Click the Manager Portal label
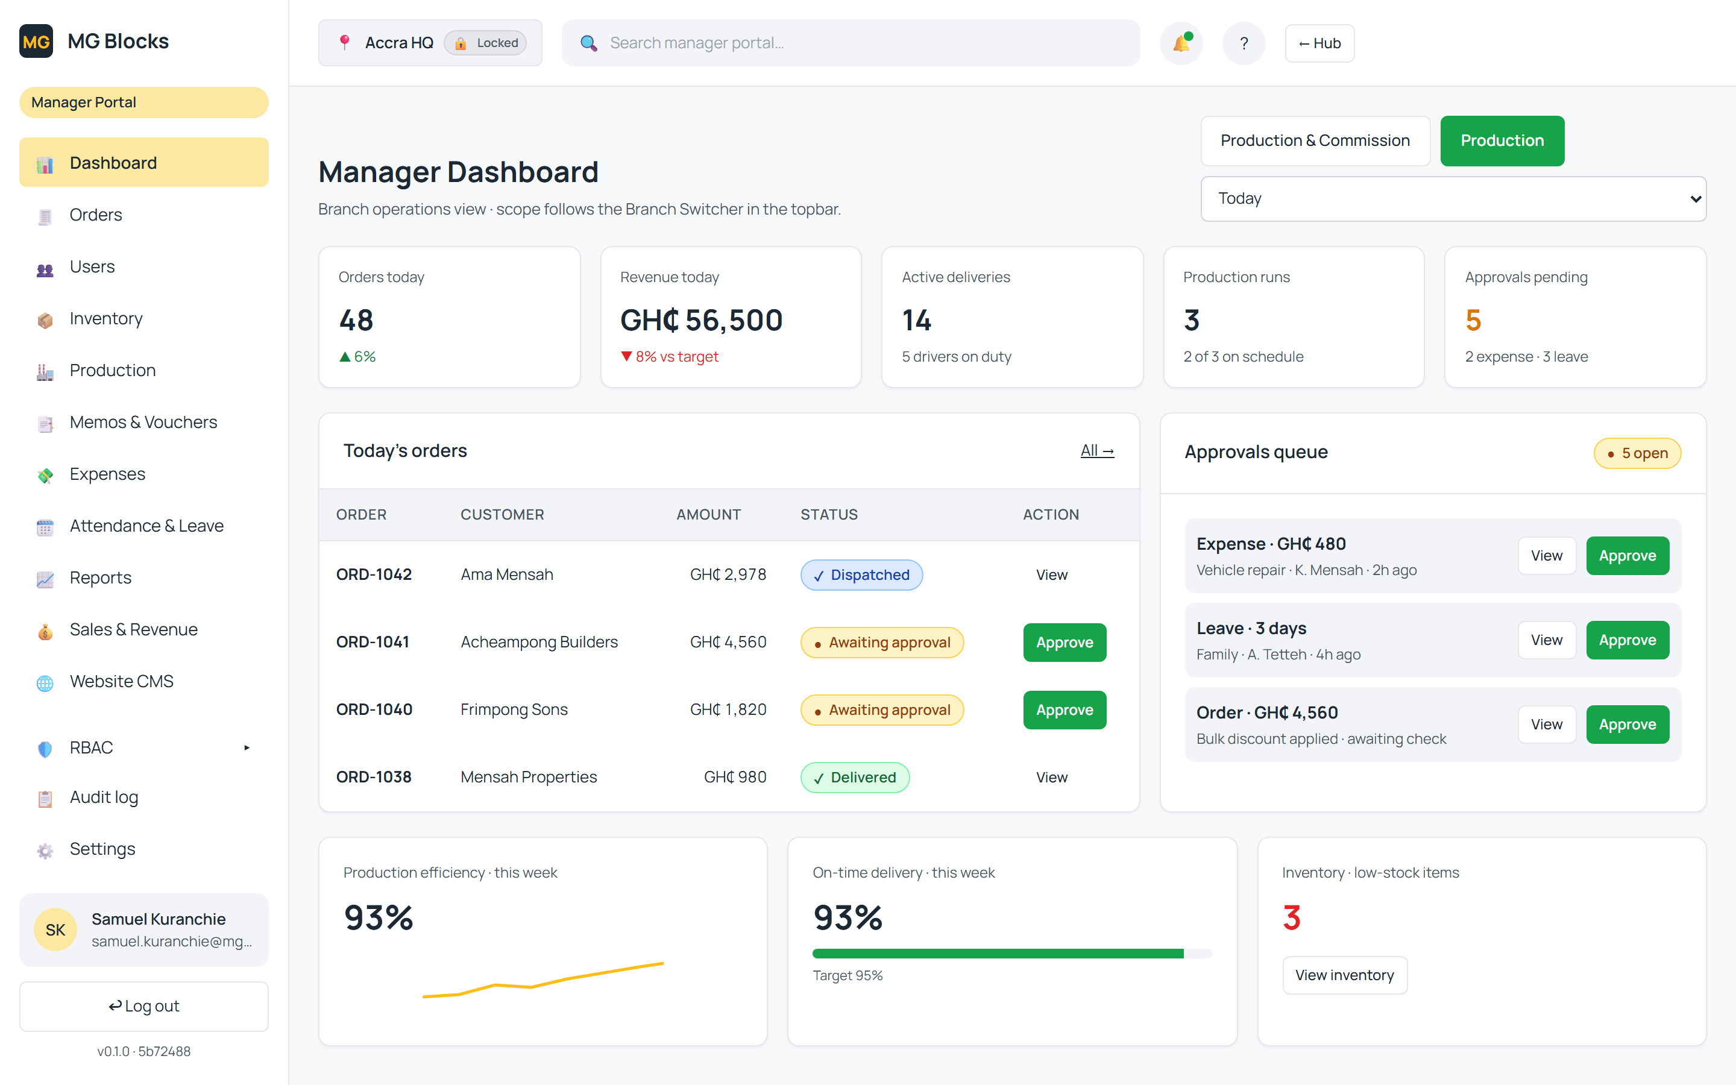This screenshot has width=1736, height=1085. (x=143, y=102)
